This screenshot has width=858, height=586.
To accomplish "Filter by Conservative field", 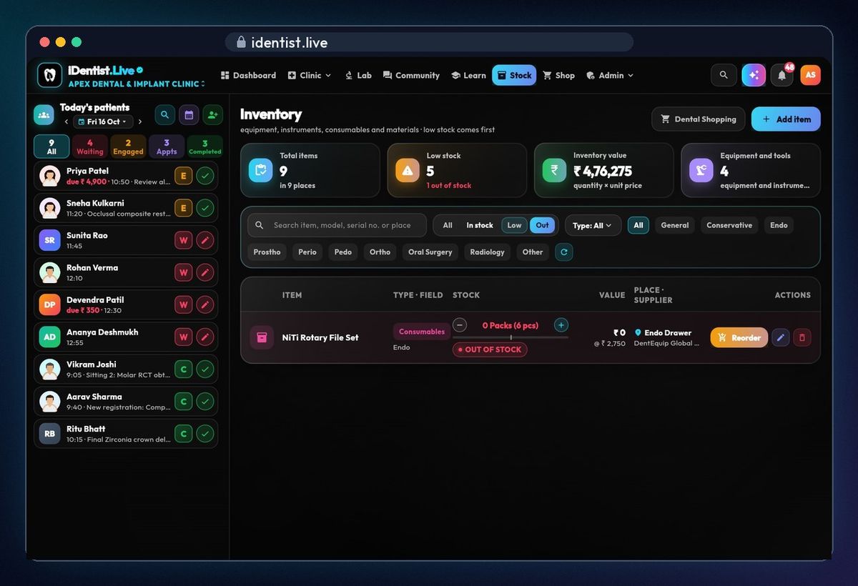I will tap(729, 225).
